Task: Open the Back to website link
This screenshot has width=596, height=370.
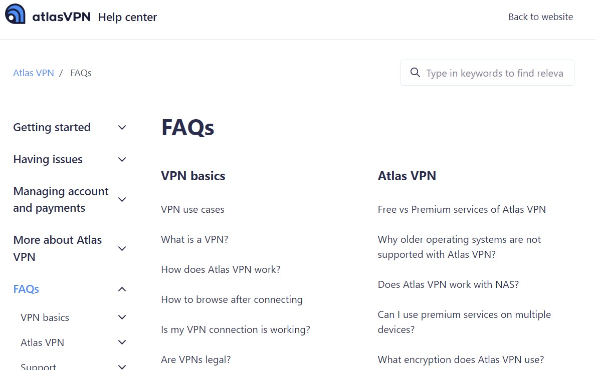Action: [540, 17]
